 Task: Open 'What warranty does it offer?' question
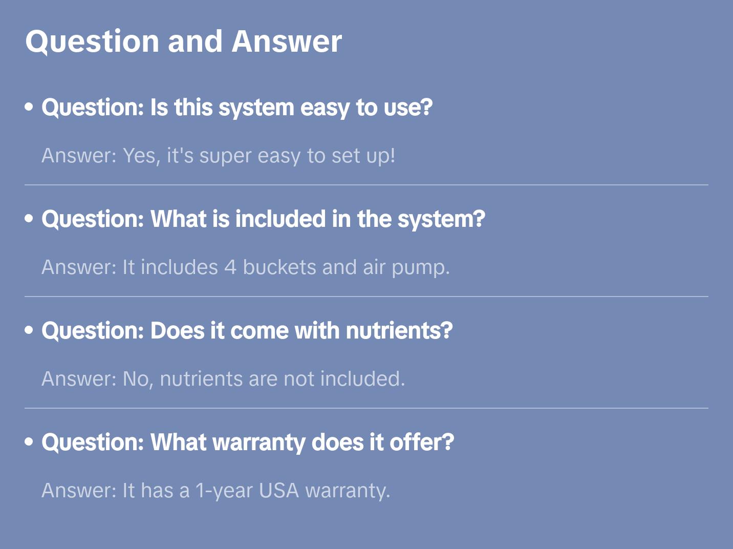(248, 442)
